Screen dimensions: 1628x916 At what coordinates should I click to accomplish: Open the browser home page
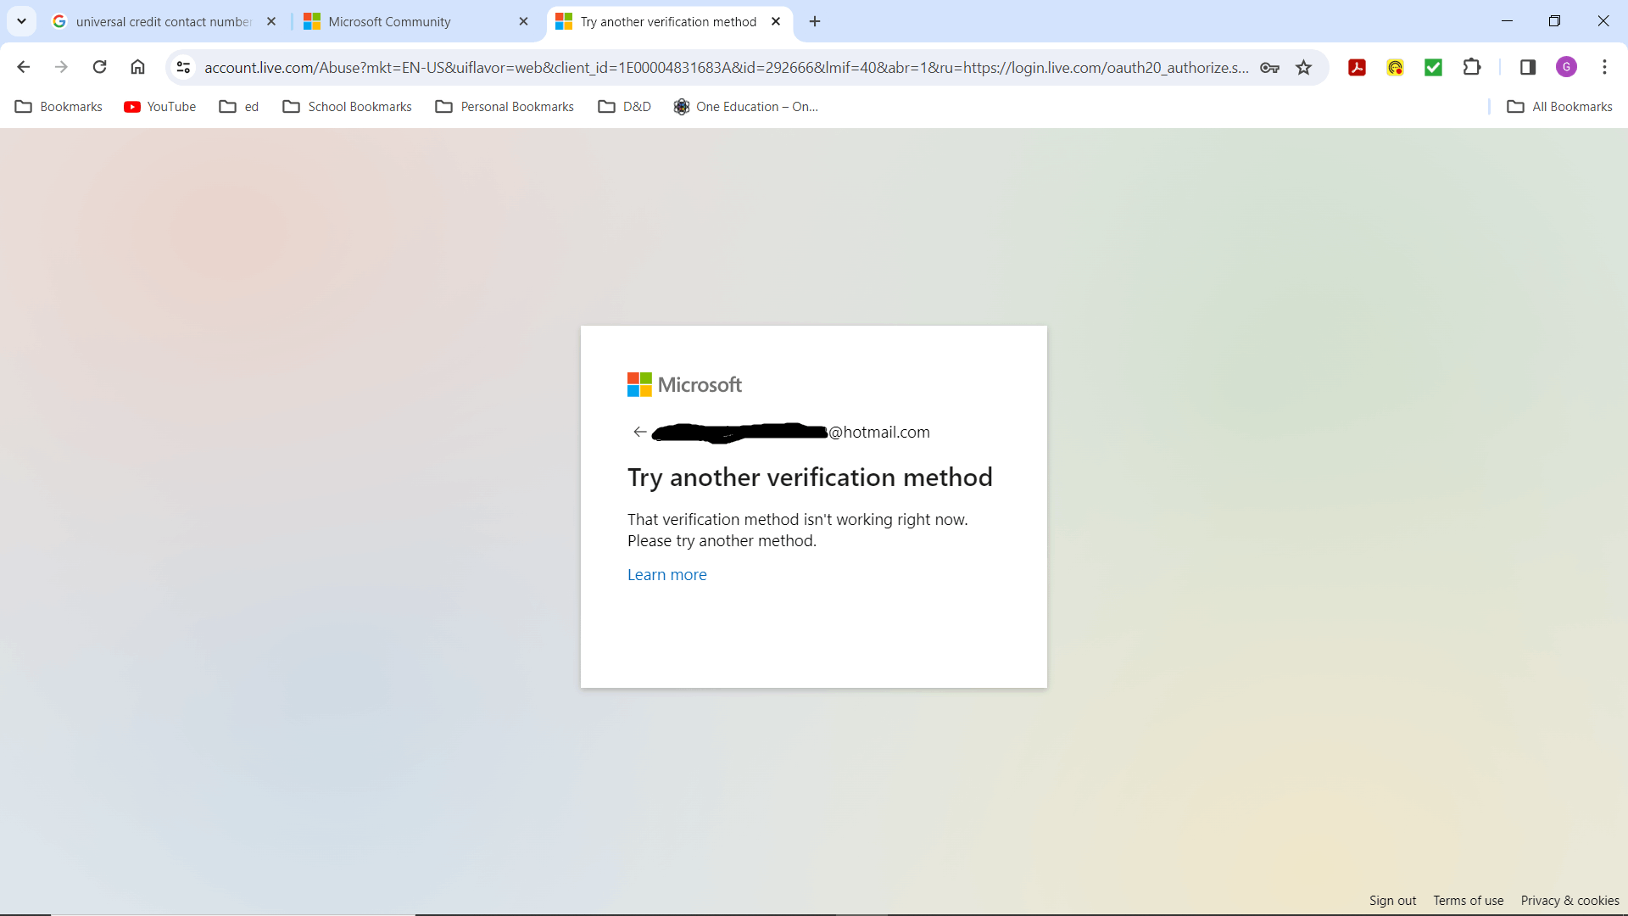coord(137,67)
